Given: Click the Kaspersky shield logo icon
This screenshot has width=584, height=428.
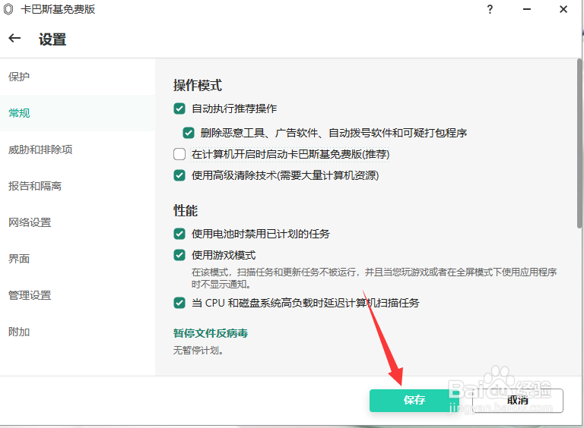Looking at the screenshot, I should click(8, 9).
